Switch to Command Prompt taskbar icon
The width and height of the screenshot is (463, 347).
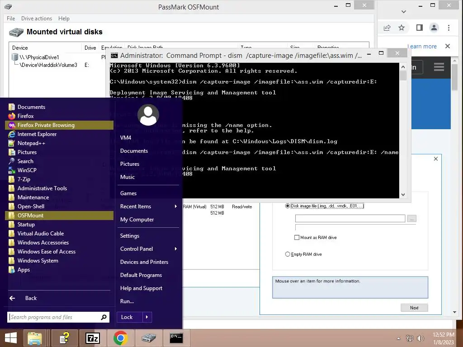point(176,338)
